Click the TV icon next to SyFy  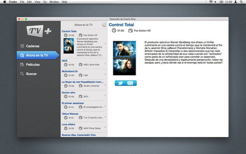click(x=81, y=96)
